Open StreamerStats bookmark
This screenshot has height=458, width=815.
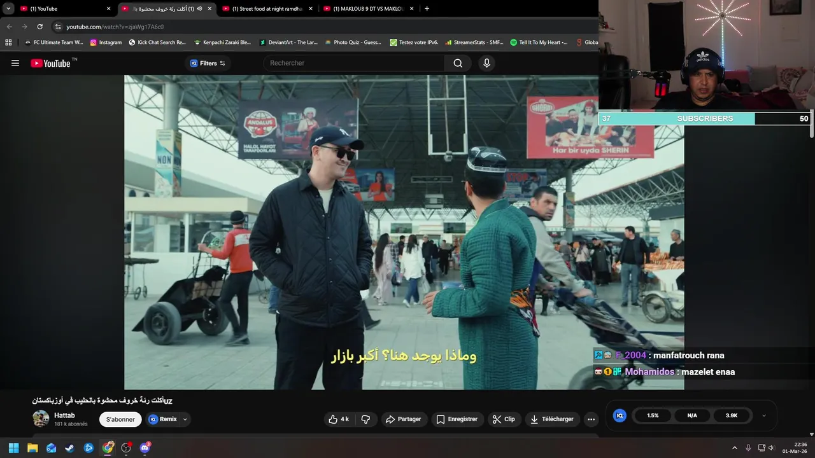(x=474, y=43)
